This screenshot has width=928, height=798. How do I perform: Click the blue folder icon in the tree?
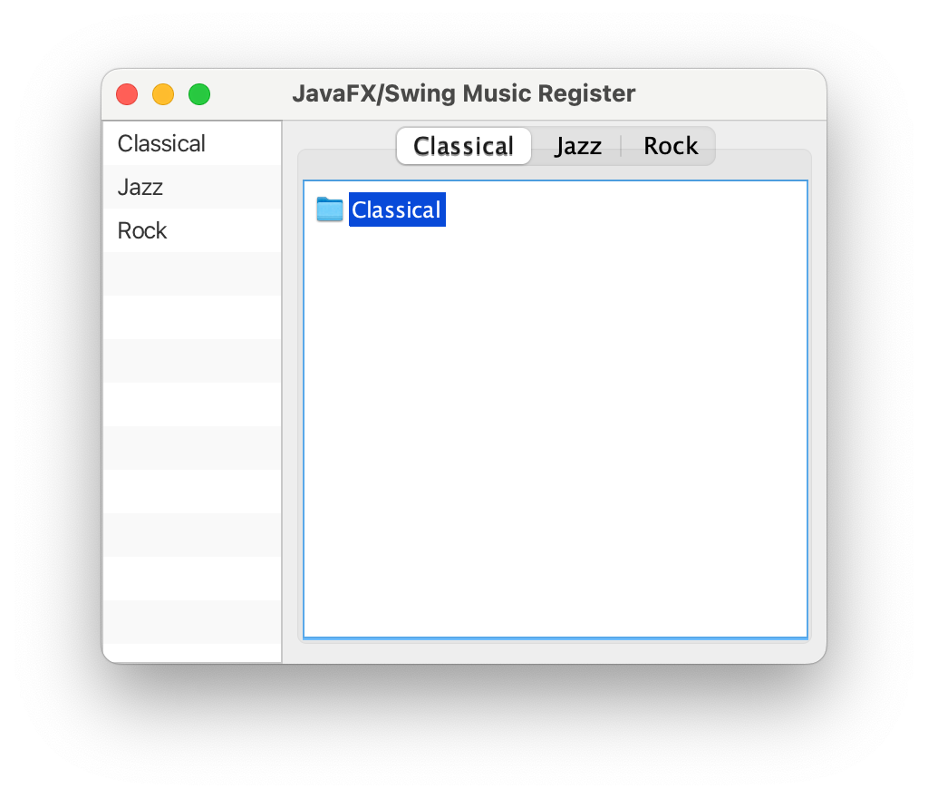point(329,209)
